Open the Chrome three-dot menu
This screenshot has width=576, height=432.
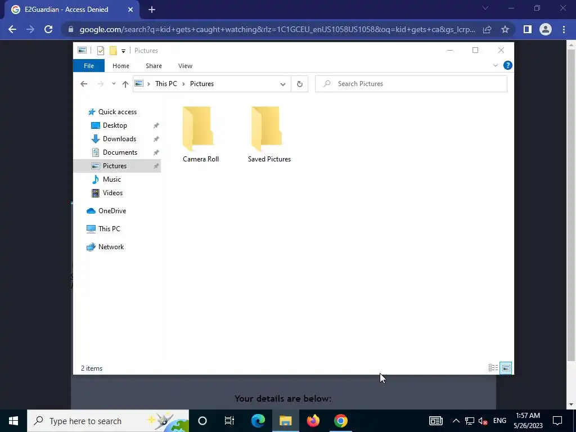click(x=564, y=29)
